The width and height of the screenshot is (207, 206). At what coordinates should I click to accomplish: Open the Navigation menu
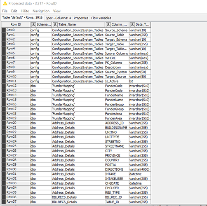[x=41, y=11]
